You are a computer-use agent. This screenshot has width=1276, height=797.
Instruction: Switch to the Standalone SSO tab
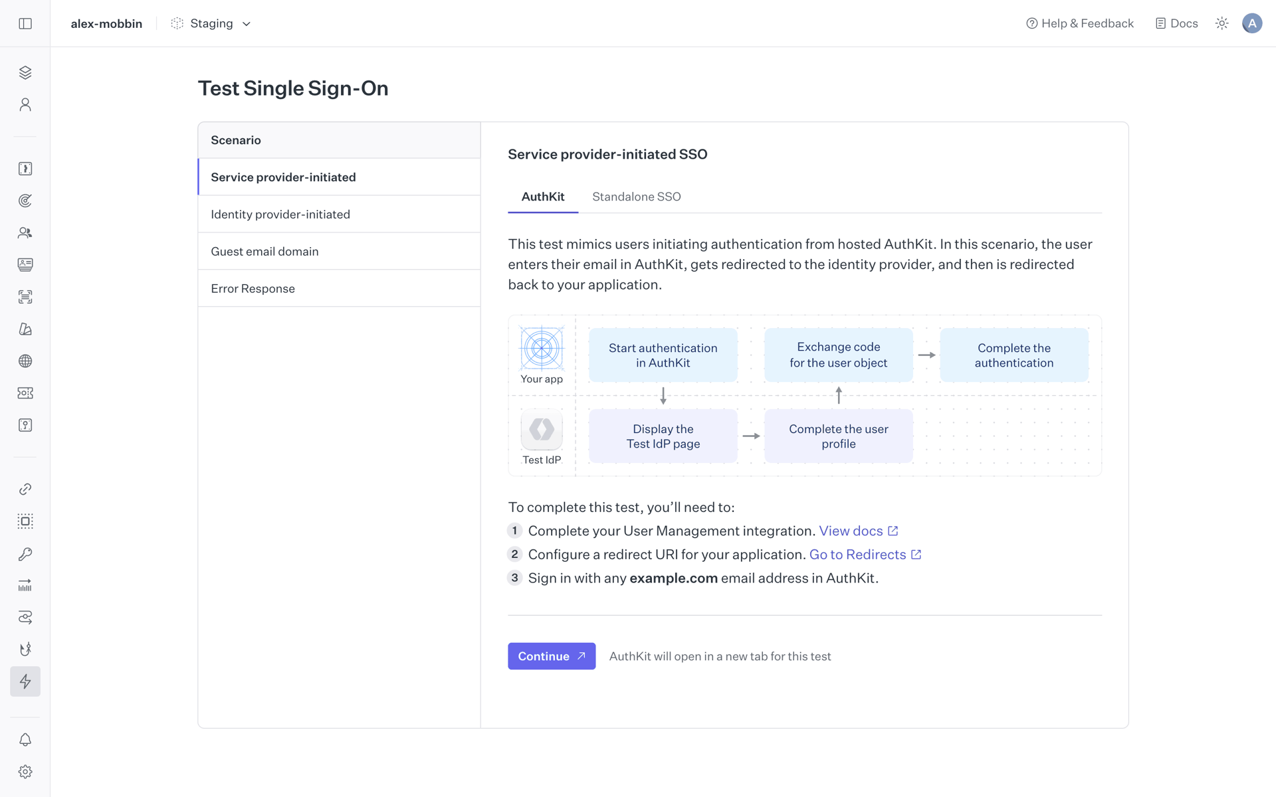tap(637, 197)
